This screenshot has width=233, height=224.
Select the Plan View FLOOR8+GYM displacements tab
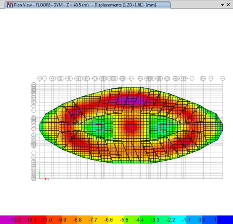point(88,5)
